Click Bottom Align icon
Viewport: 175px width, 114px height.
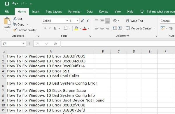pyautogui.click(x=107, y=21)
